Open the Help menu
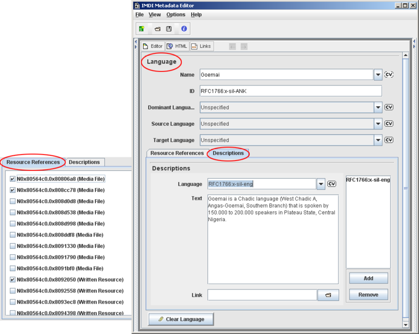The width and height of the screenshot is (419, 334). point(196,15)
